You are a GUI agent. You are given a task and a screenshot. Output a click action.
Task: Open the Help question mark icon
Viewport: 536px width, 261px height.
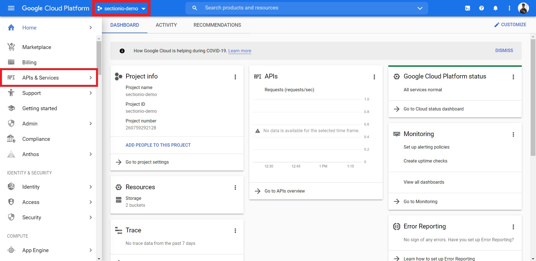point(482,8)
